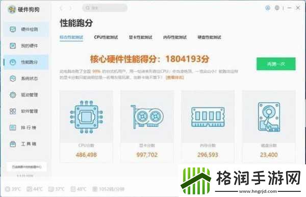The width and height of the screenshot is (306, 197).
Task: Go back with the left arrow
Action: (x=61, y=8)
